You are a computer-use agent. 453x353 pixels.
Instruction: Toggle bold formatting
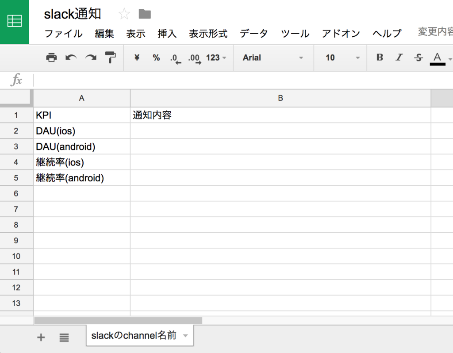[380, 57]
